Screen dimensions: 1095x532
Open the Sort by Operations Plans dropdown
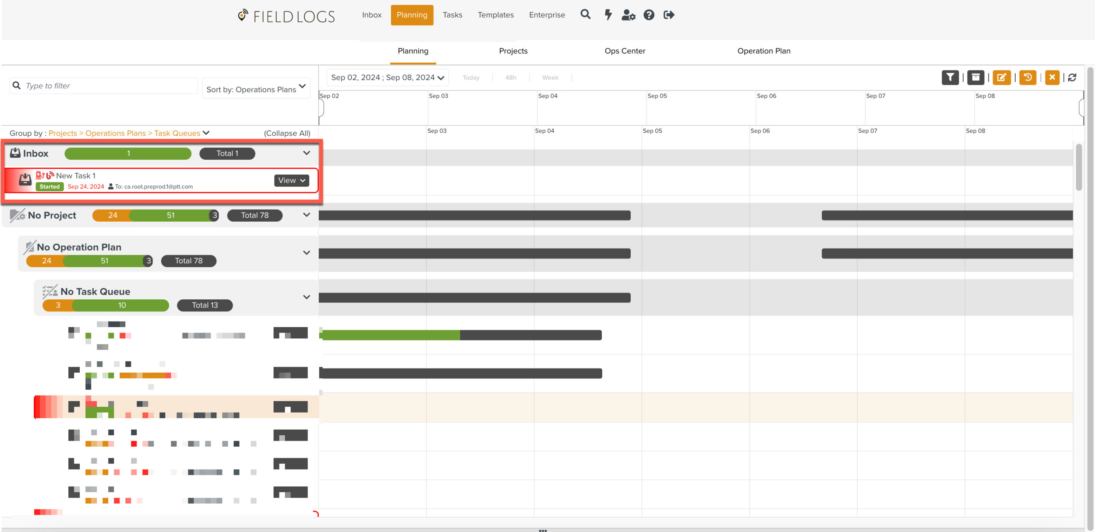pyautogui.click(x=256, y=88)
